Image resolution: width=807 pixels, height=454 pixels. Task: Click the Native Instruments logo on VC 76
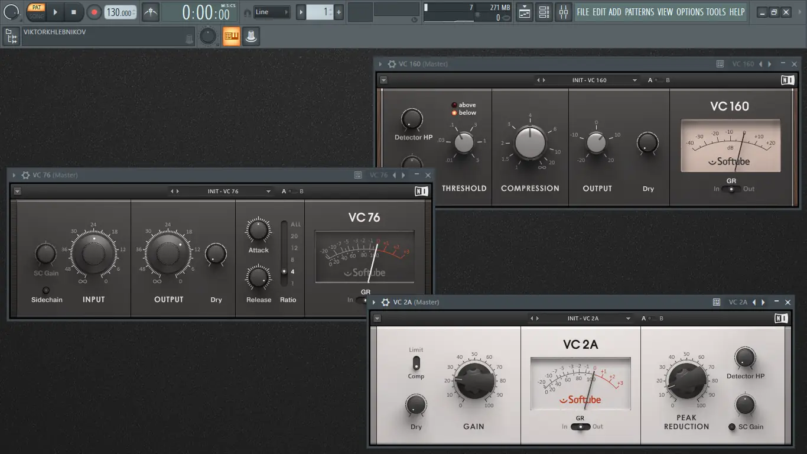422,190
